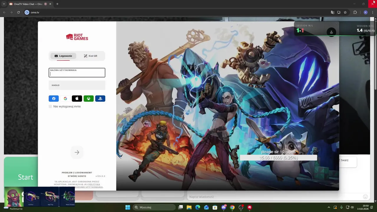The height and width of the screenshot is (212, 377).
Task: Click the 'Problem z logowaniem?' link
Action: click(x=77, y=173)
